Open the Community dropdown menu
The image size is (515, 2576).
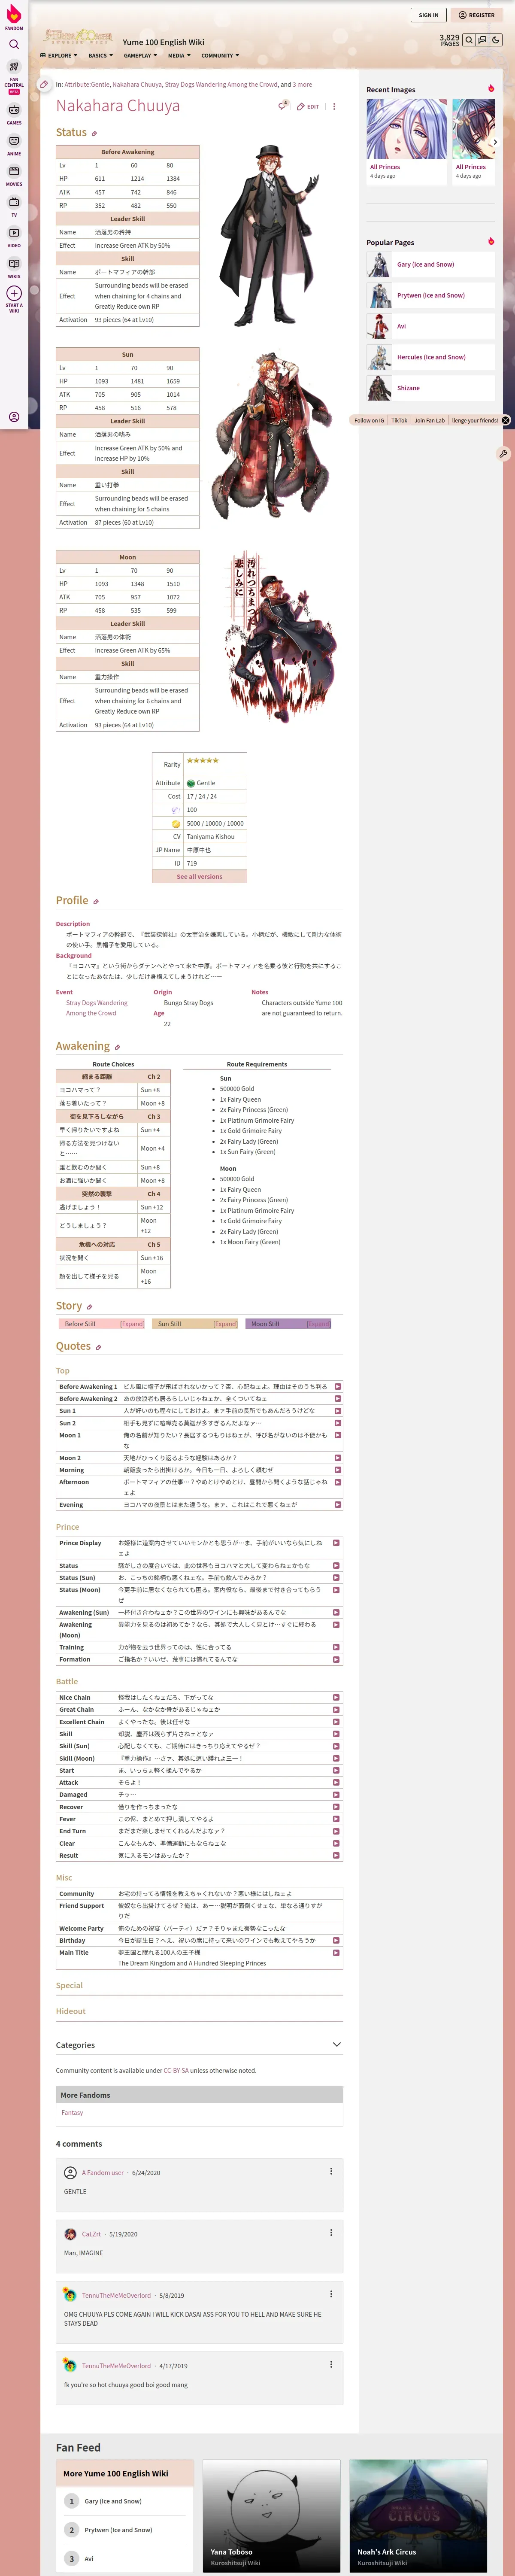pos(220,56)
